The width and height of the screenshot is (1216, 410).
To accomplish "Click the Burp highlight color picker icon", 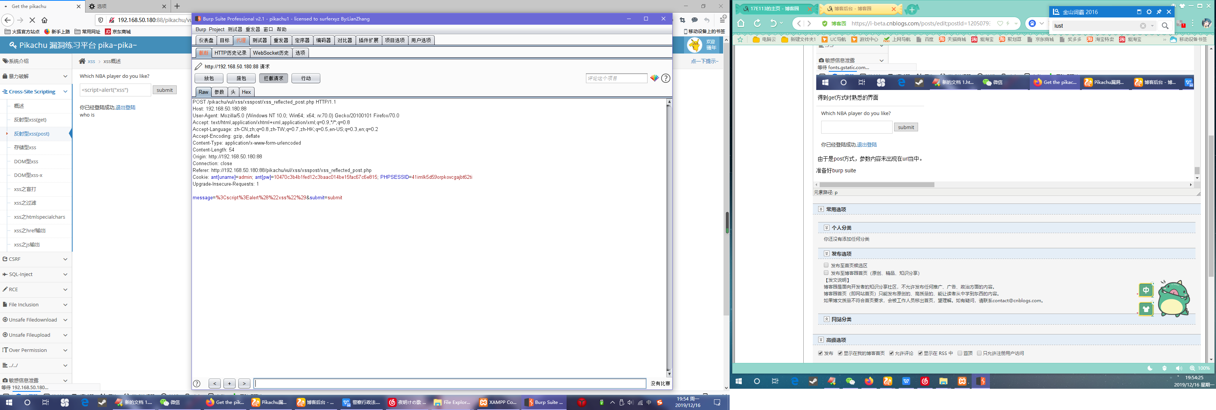I will (654, 78).
